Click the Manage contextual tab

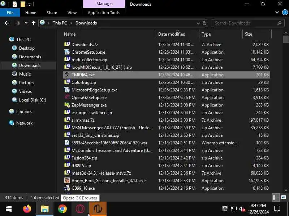pos(104,4)
